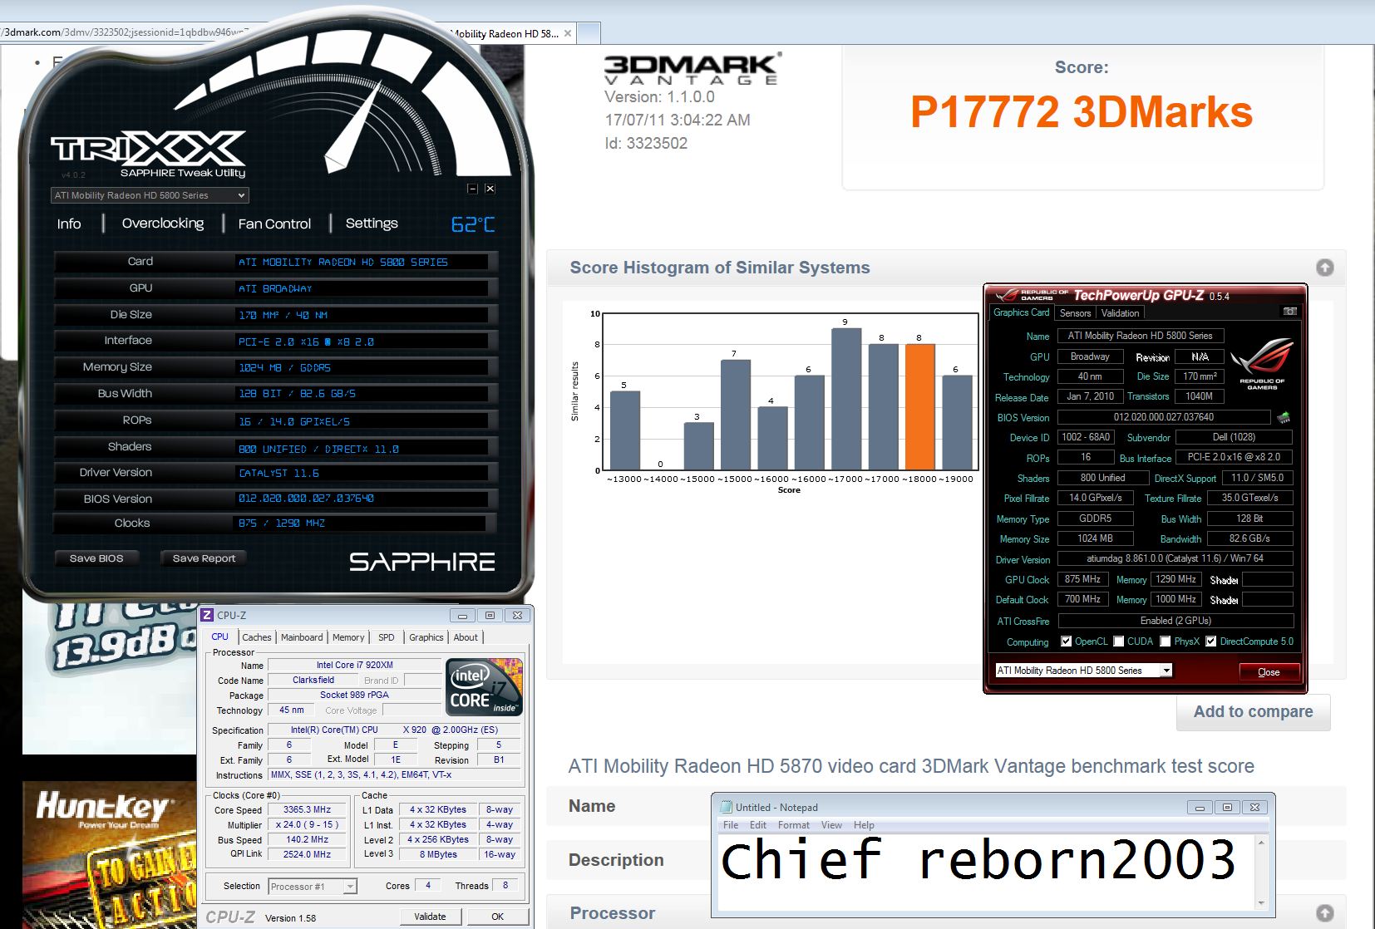Collapse Score Histogram section arrow
The image size is (1375, 929).
[x=1325, y=268]
